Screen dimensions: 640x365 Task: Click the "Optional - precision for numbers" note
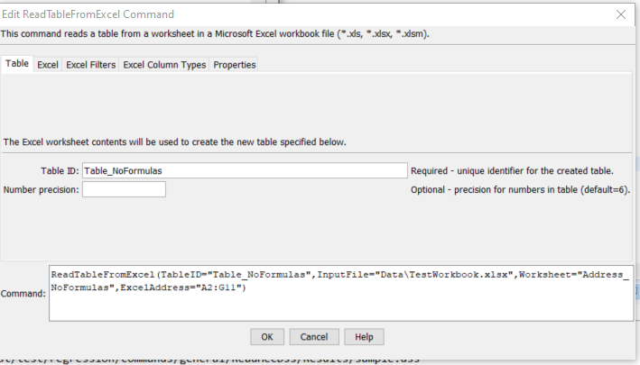(520, 190)
